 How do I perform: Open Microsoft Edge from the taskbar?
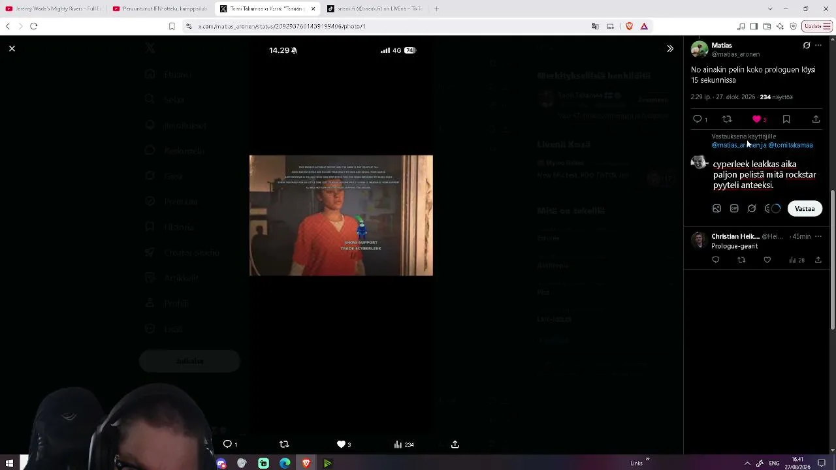pyautogui.click(x=285, y=463)
